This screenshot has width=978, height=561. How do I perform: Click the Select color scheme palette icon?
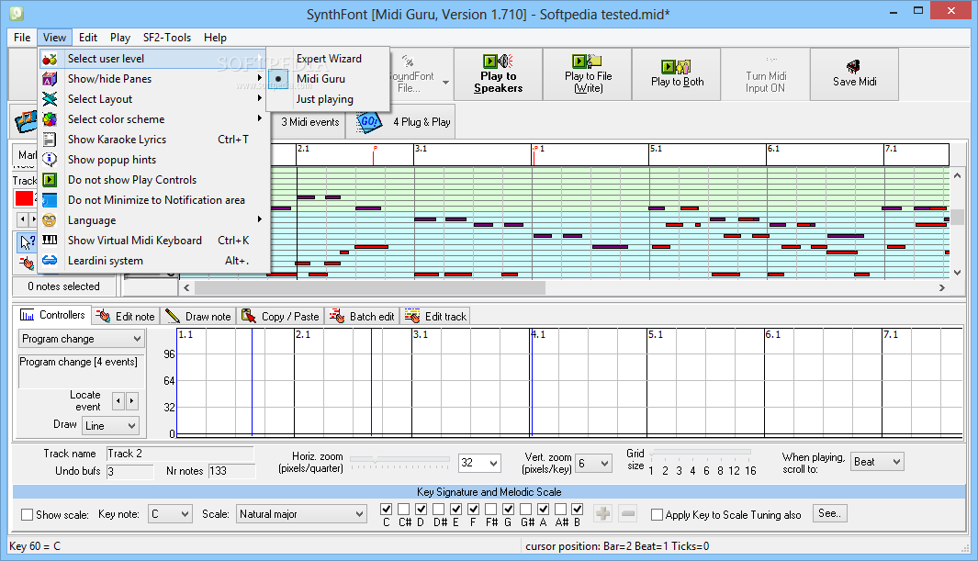coord(50,119)
